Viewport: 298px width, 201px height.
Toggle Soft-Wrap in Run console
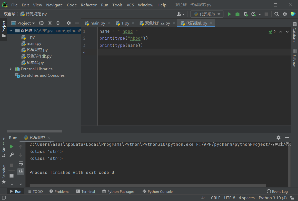point(21,163)
